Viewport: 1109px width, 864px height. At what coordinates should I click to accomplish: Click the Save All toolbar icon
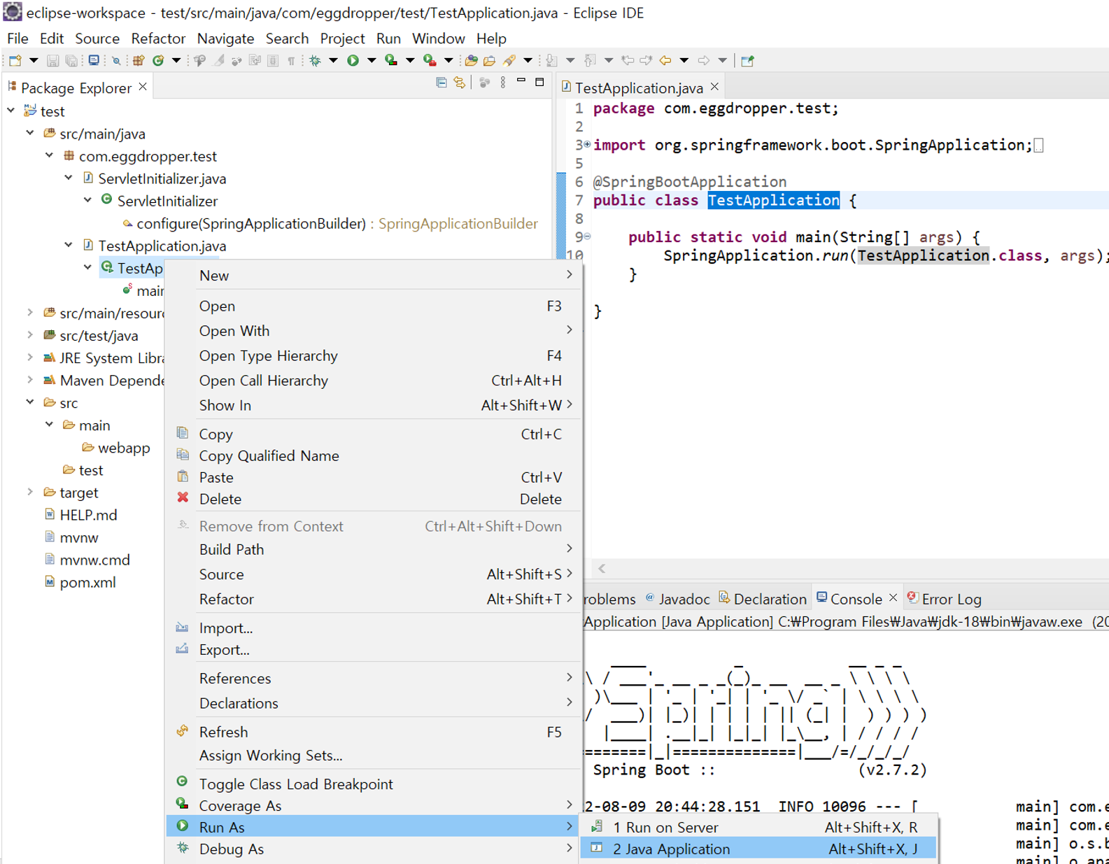point(71,61)
